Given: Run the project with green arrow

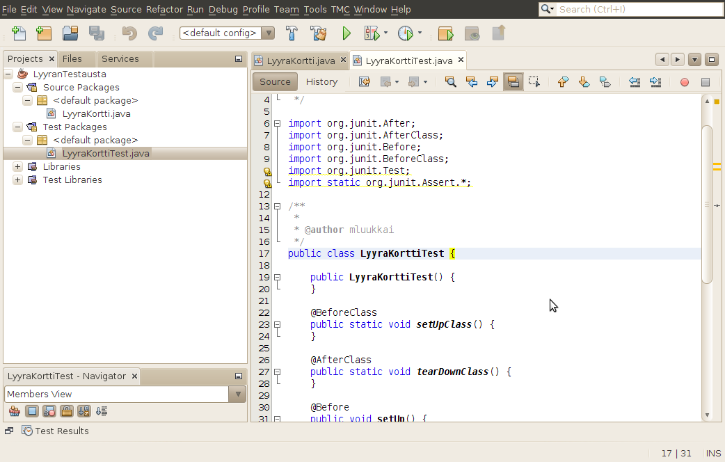Looking at the screenshot, I should click(346, 33).
